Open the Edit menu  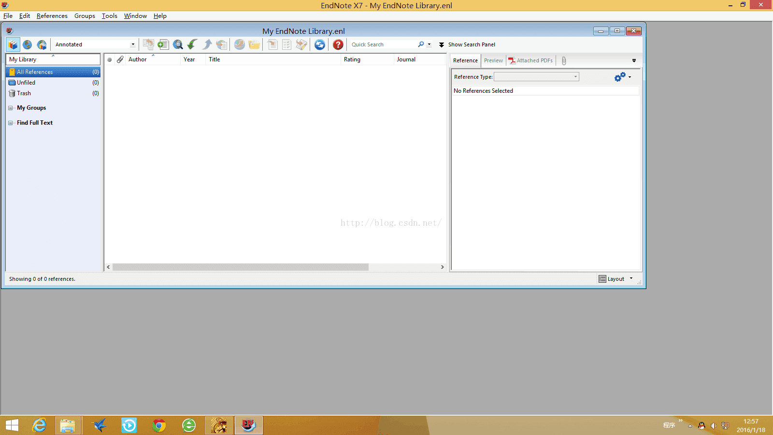25,16
